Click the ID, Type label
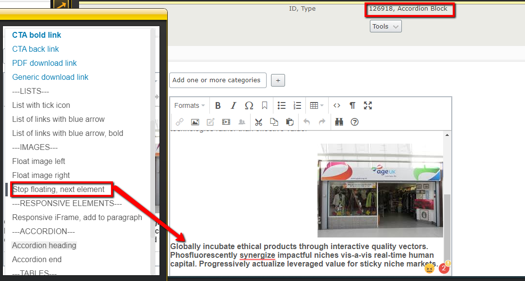The width and height of the screenshot is (525, 281). click(302, 9)
